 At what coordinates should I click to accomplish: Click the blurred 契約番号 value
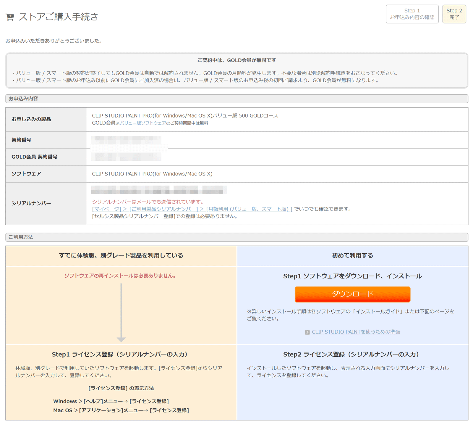tap(126, 140)
